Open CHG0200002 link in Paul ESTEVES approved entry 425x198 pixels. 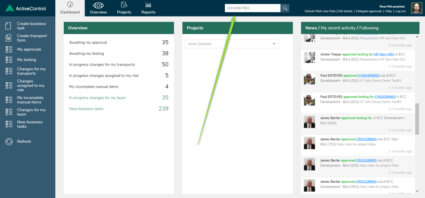tap(368, 75)
